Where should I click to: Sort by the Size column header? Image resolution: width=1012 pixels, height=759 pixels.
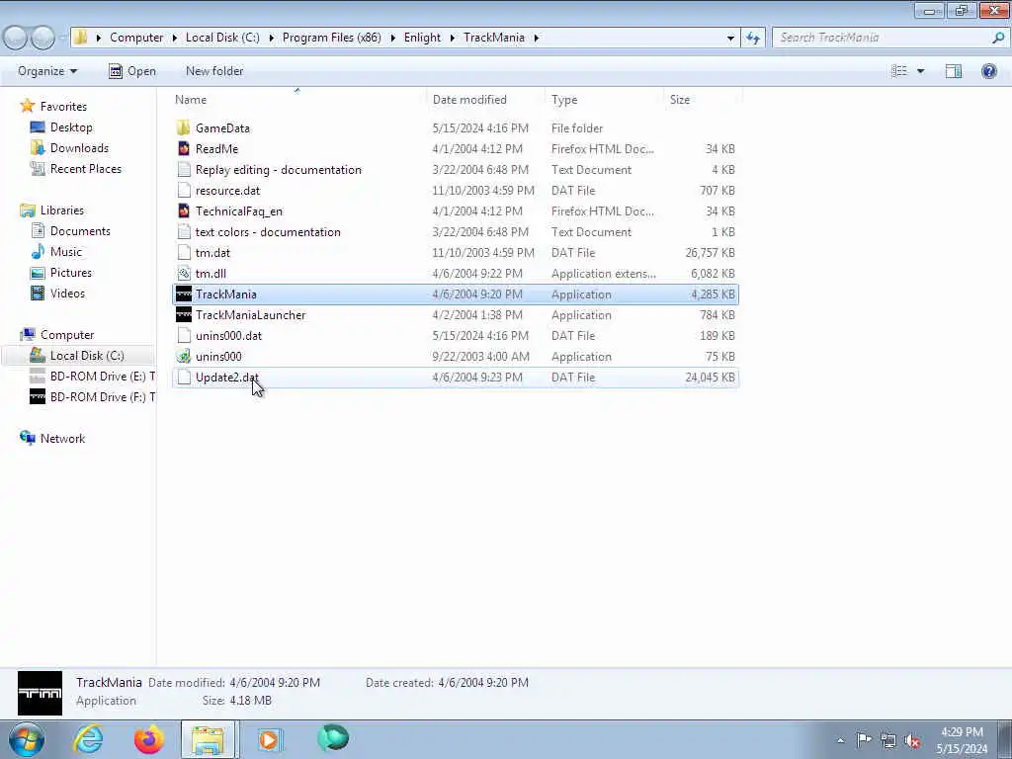703,100
